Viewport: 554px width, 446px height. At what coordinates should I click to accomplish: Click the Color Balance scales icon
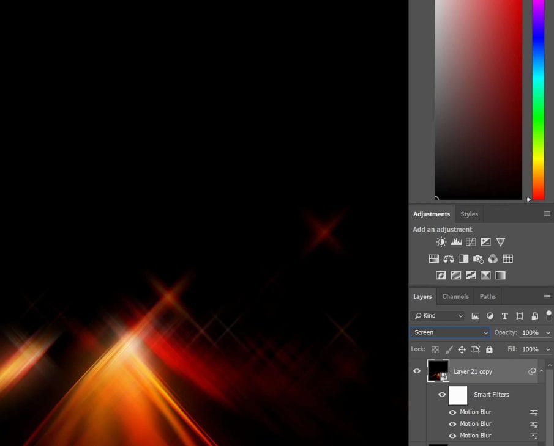(x=449, y=258)
